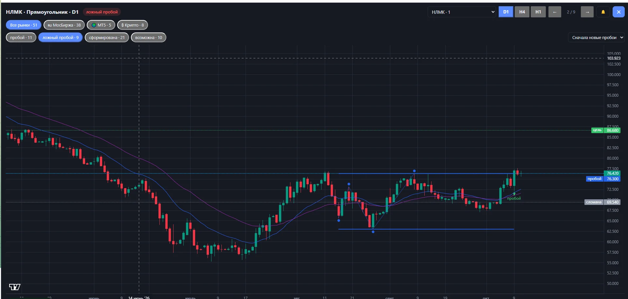
Task: Select the 'MT5 · 5' market filter
Action: (101, 25)
